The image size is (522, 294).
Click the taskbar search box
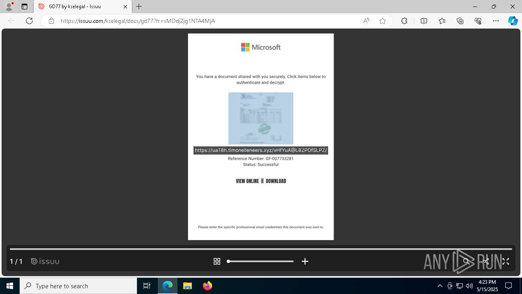(x=78, y=286)
